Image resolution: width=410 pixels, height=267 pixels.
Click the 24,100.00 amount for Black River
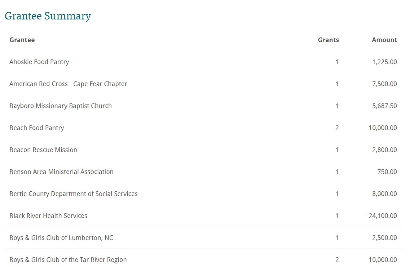(383, 216)
